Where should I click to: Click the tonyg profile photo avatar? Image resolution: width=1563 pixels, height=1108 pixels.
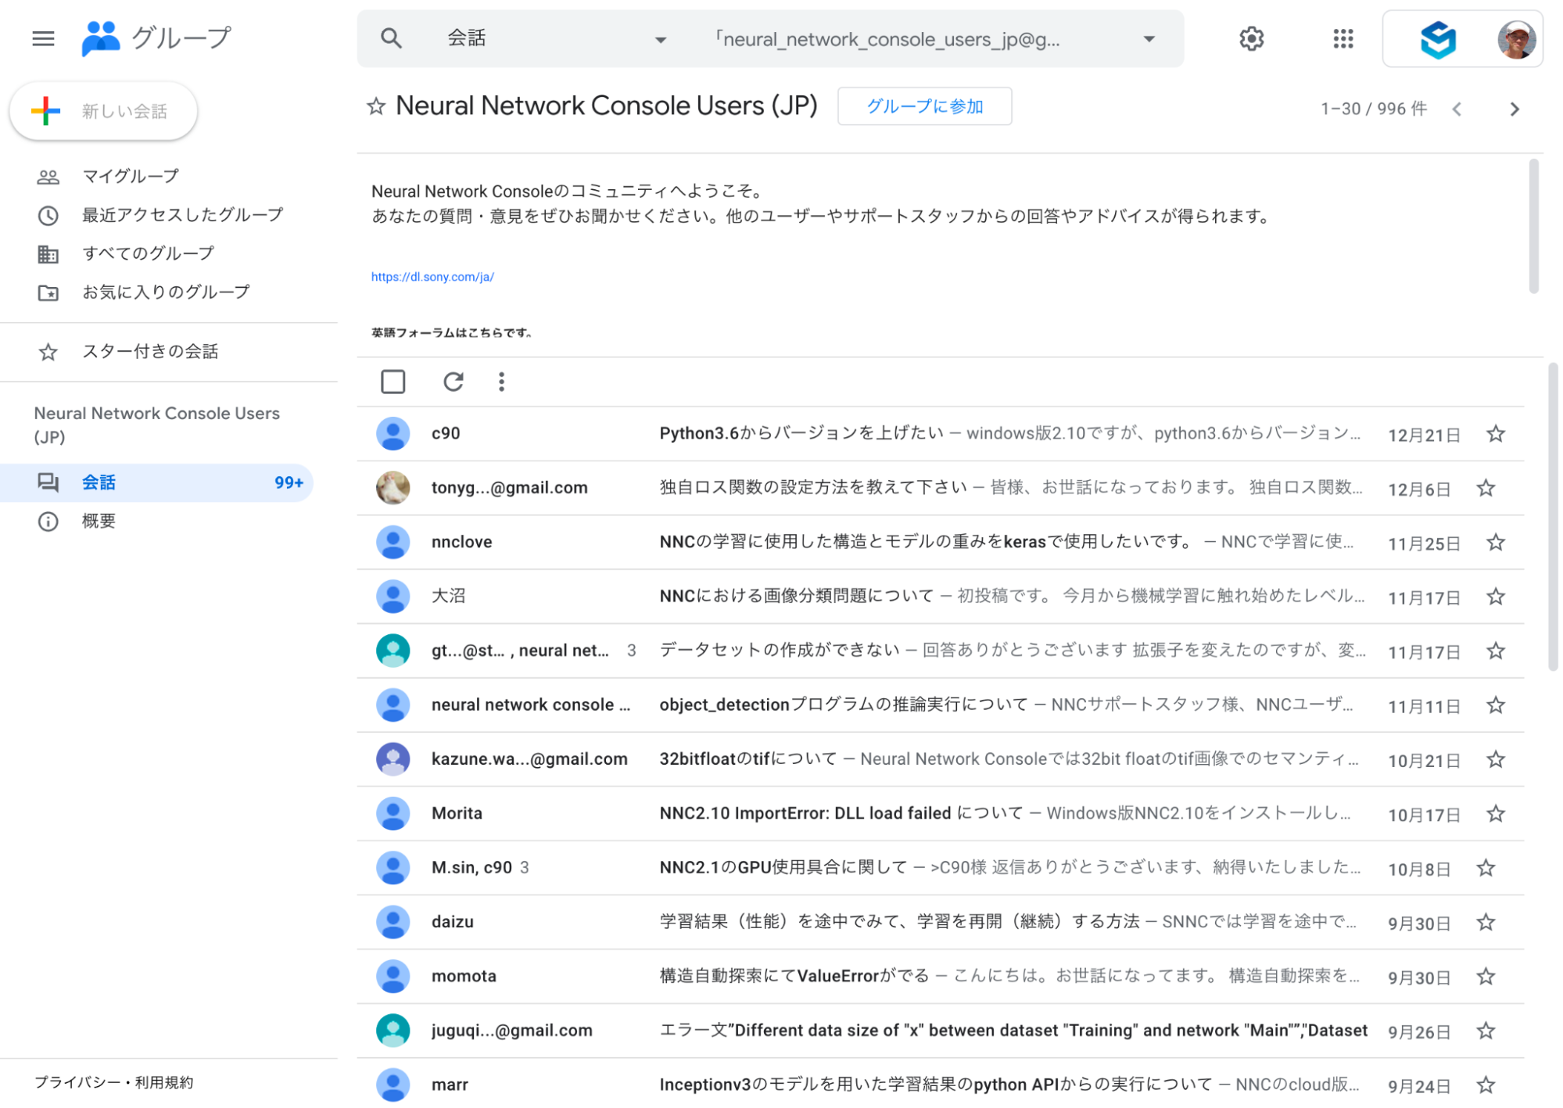tap(393, 488)
